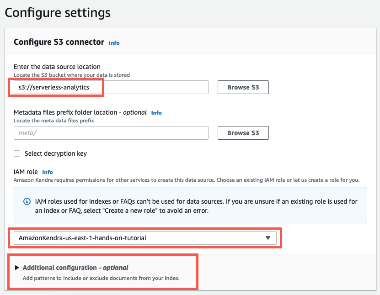This screenshot has height=295, width=380.
Task: Click the Select decryption key label text
Action: tap(57, 153)
